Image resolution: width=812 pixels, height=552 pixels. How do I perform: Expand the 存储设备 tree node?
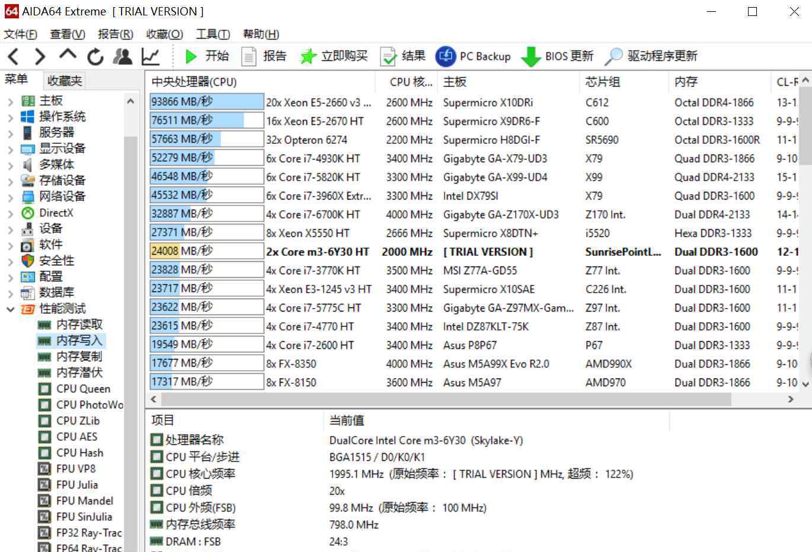(10, 181)
